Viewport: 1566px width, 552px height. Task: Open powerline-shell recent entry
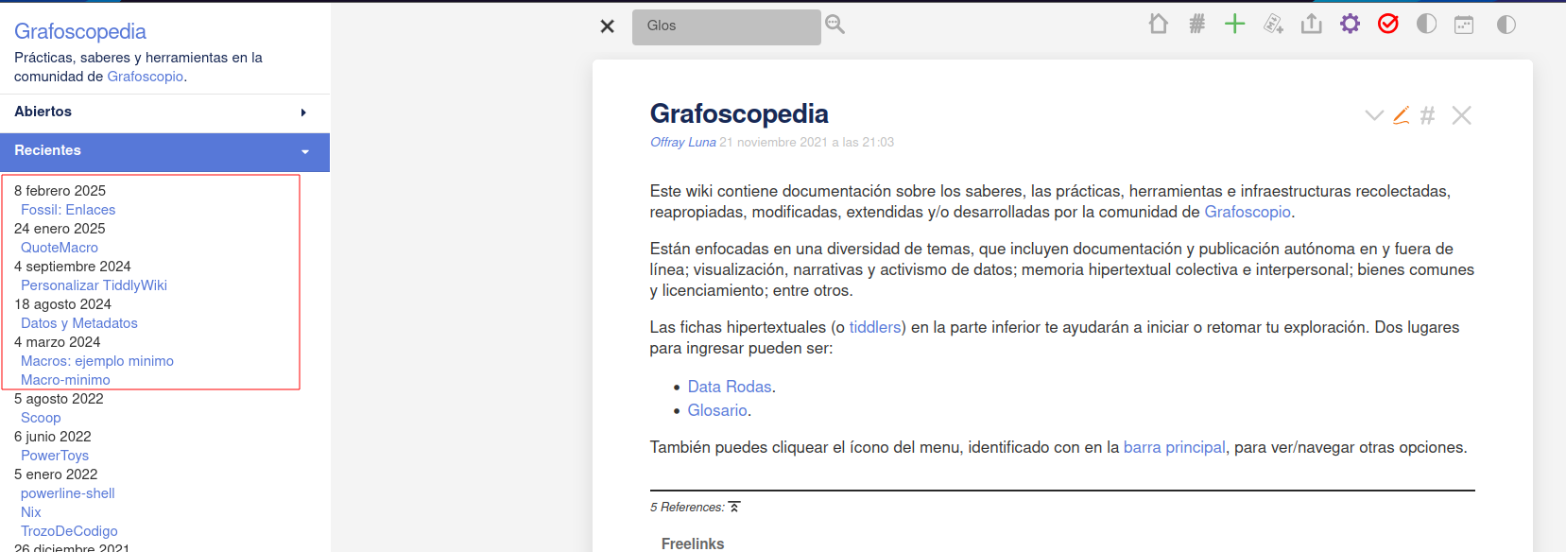[68, 493]
